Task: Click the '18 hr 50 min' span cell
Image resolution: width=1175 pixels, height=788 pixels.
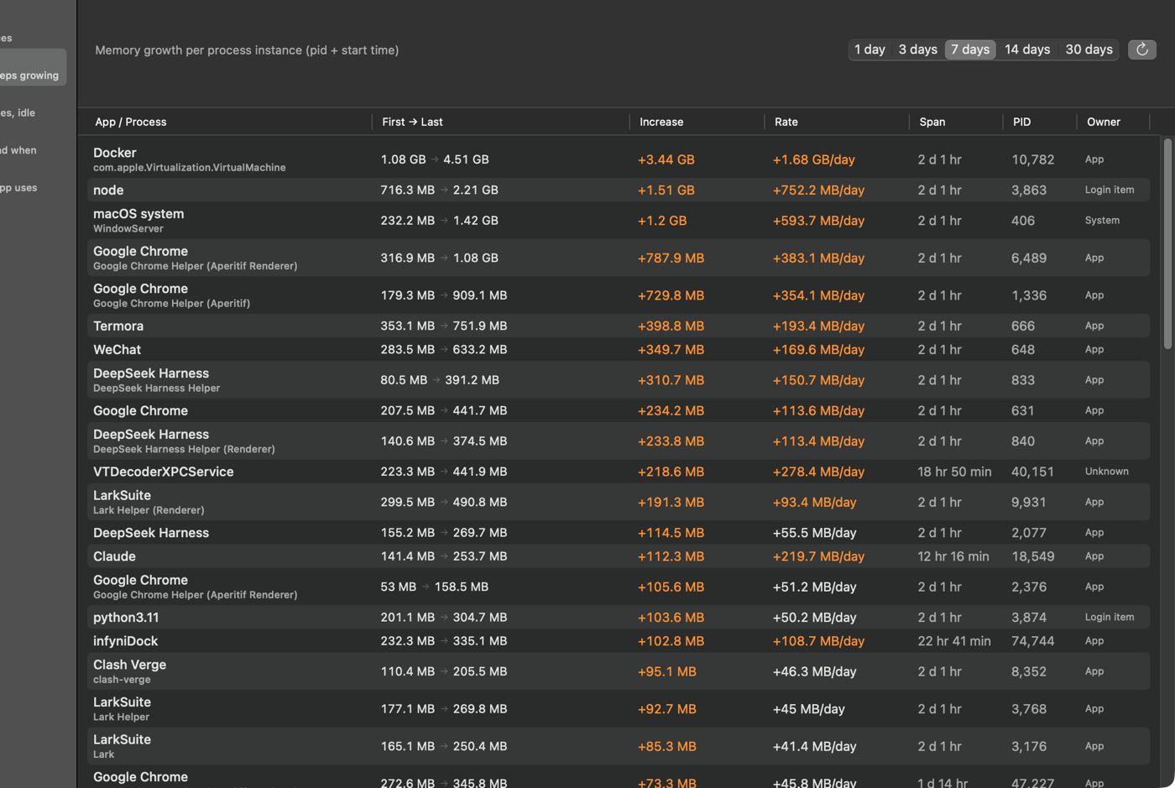Action: pos(954,472)
